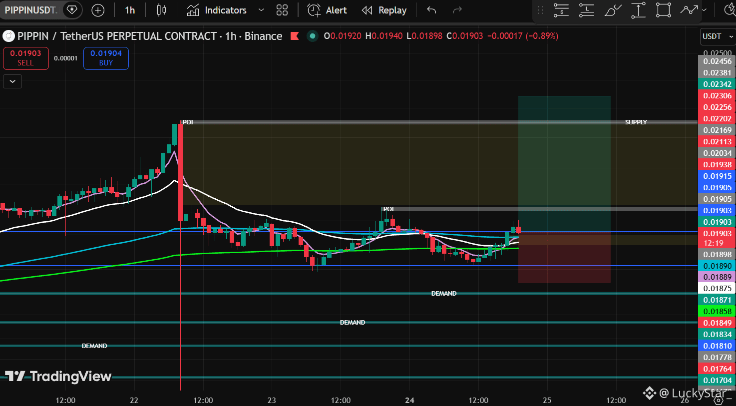
Task: Expand the Path tool's dropdown arrow
Action: pos(704,10)
